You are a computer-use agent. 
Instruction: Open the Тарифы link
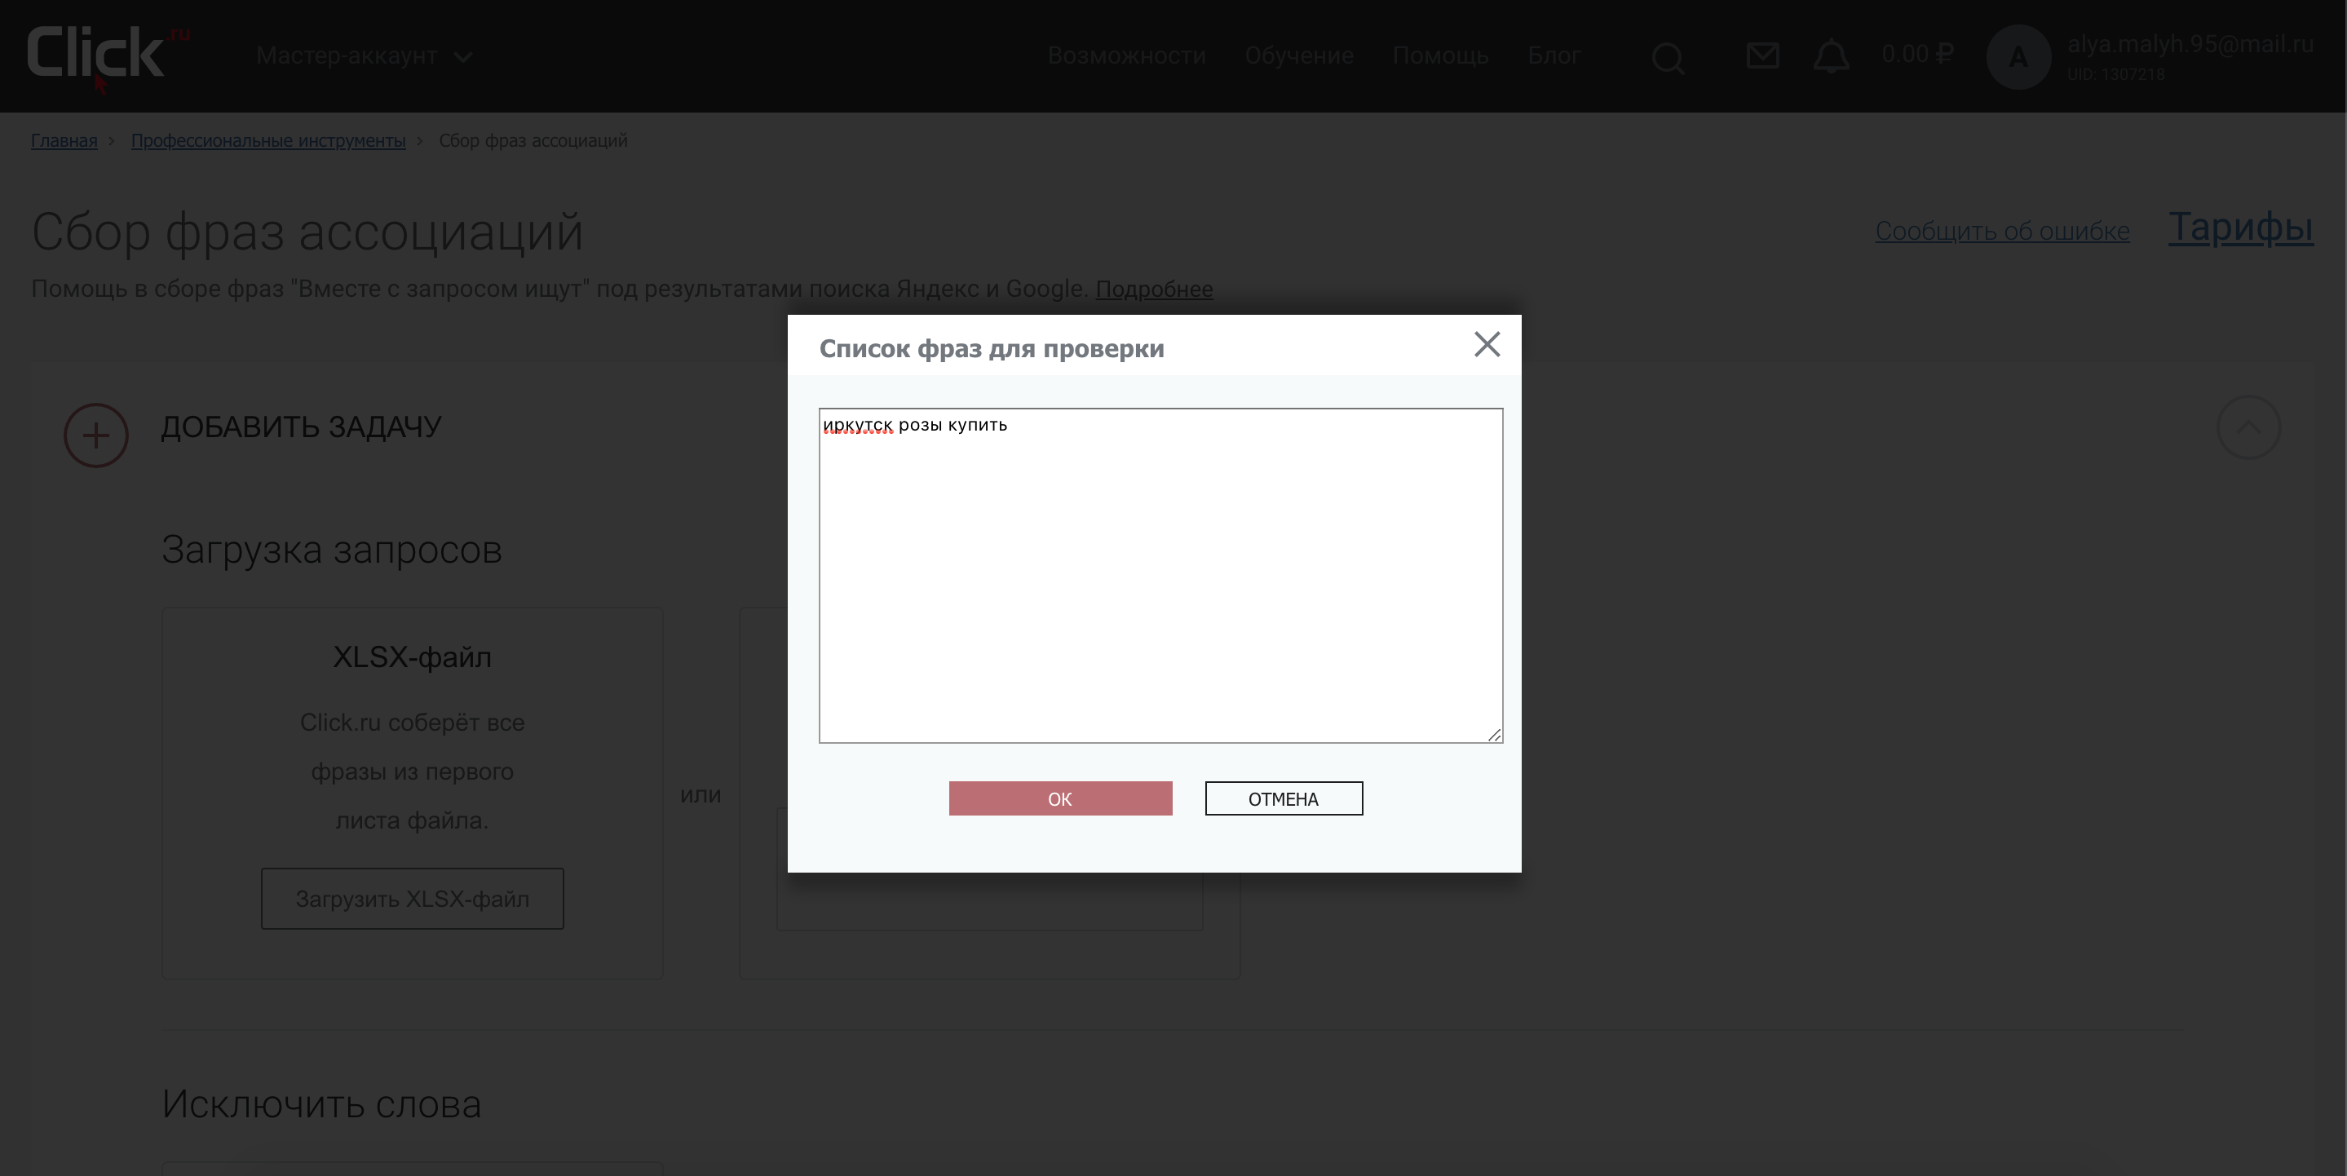click(x=2240, y=227)
